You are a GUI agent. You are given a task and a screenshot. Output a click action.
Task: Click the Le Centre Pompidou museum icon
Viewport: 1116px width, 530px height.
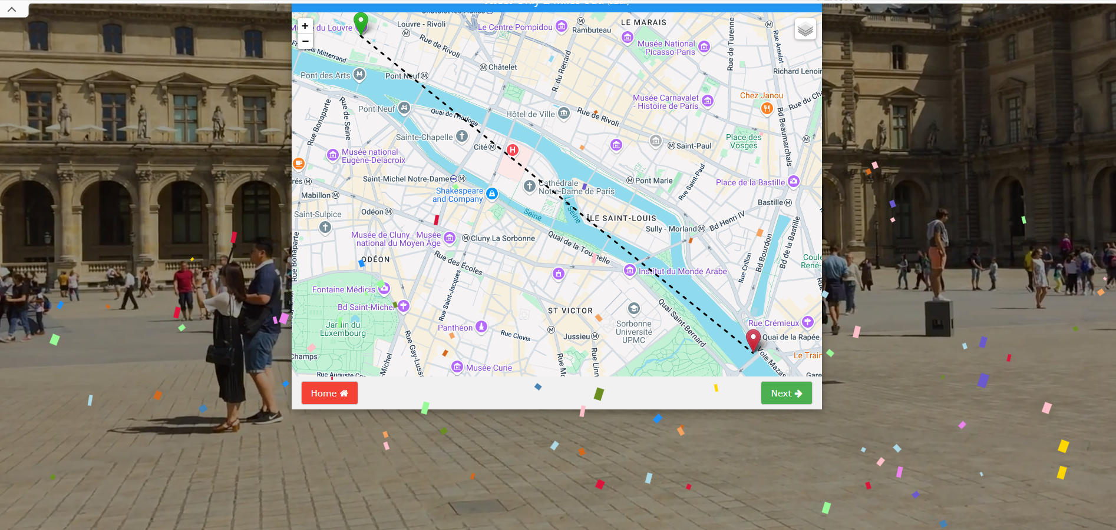[562, 26]
